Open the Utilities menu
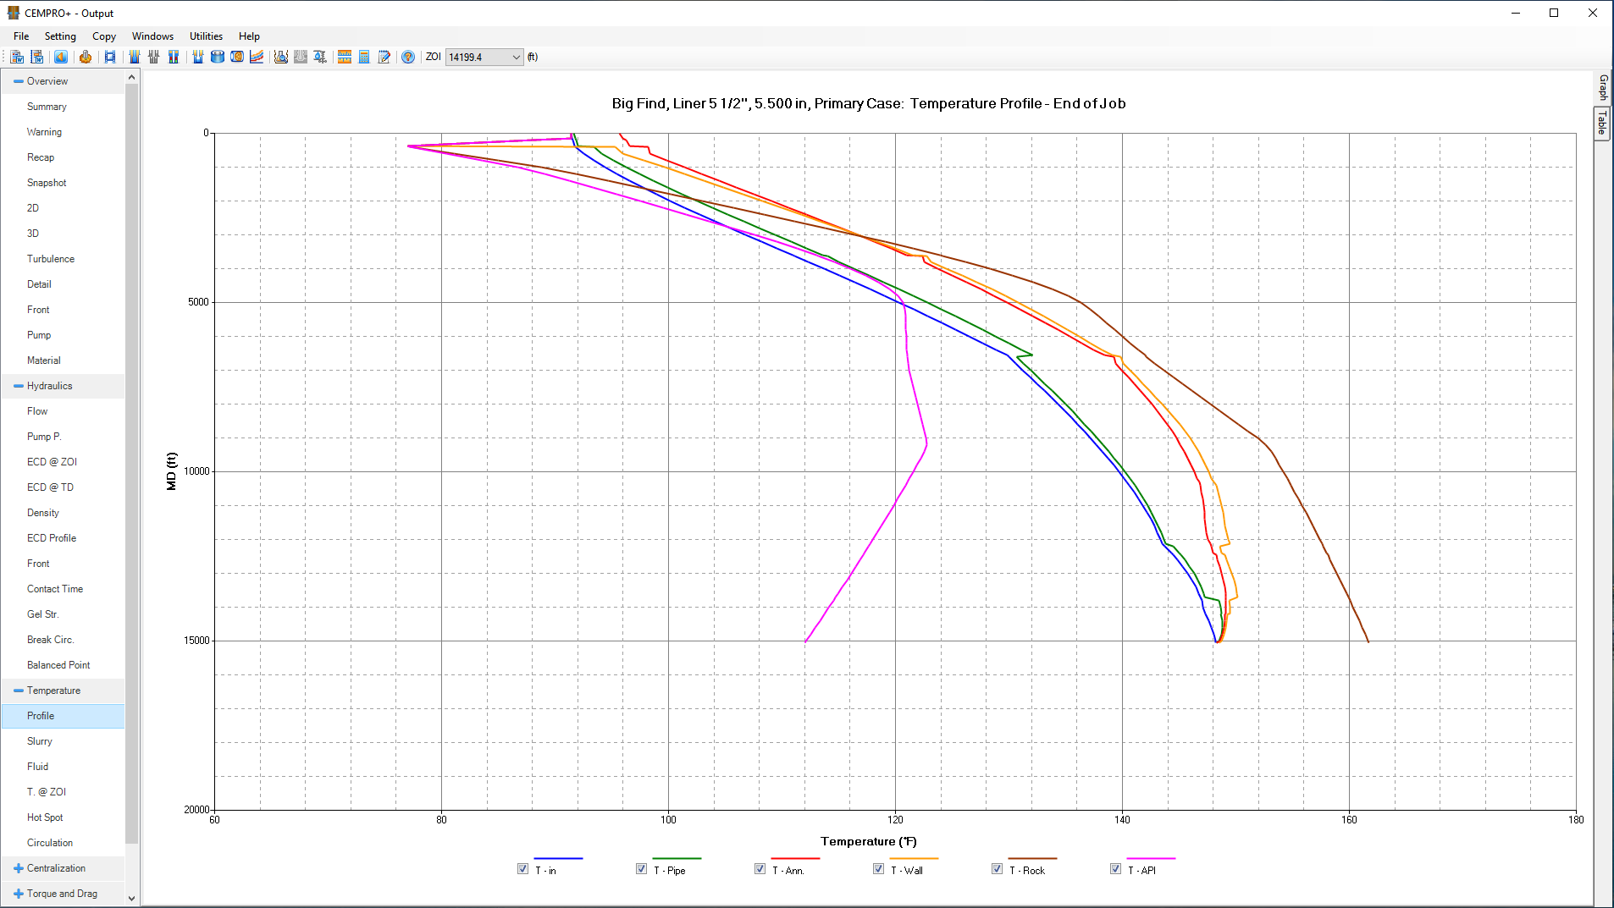 pos(206,36)
